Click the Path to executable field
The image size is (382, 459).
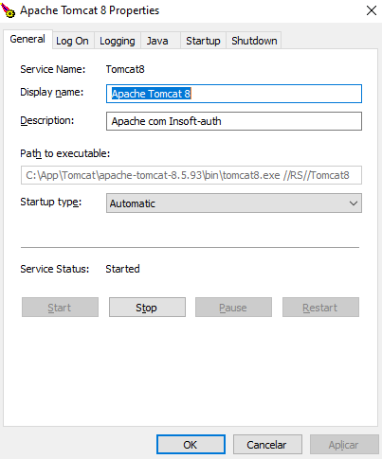(191, 175)
